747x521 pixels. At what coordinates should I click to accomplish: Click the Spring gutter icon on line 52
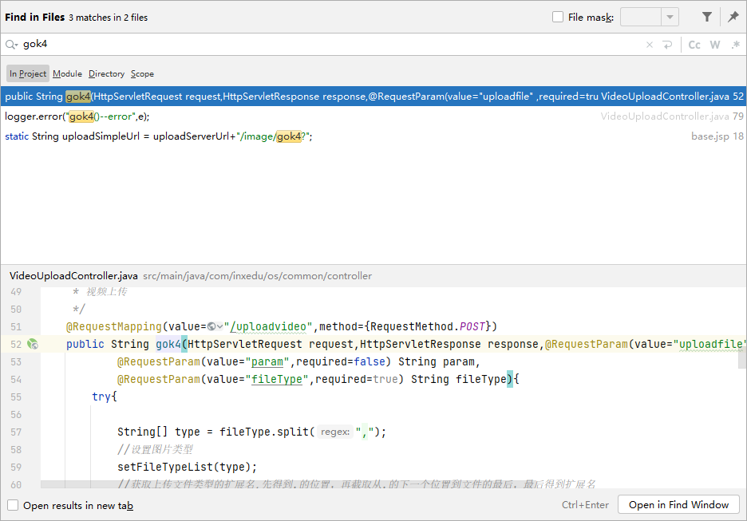tap(33, 344)
